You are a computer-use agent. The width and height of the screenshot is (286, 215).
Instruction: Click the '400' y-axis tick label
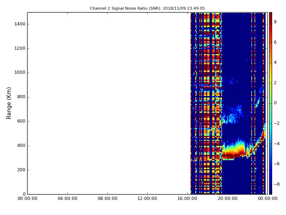(x=21, y=145)
